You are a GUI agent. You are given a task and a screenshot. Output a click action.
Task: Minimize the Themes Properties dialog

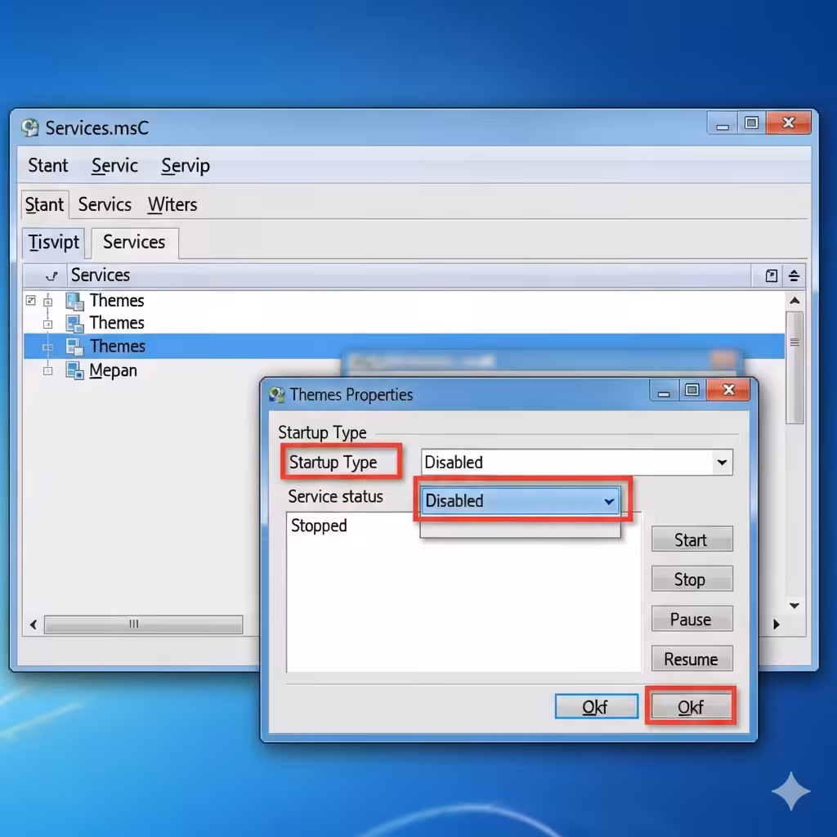(664, 391)
